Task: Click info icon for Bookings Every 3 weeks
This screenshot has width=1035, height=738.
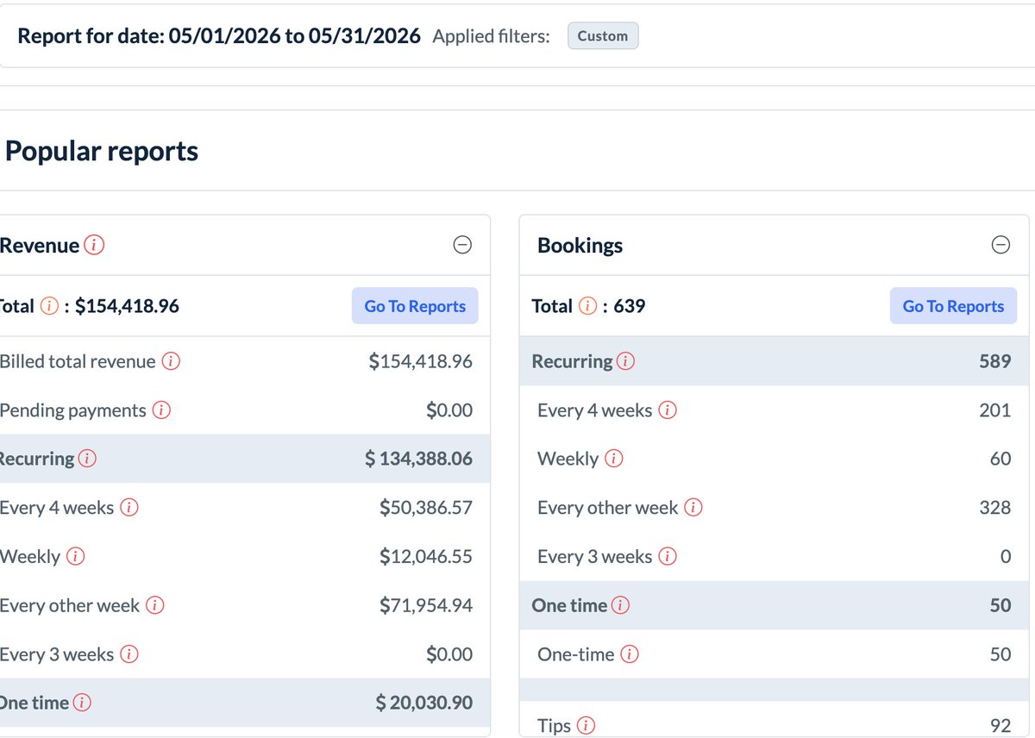Action: click(x=667, y=557)
